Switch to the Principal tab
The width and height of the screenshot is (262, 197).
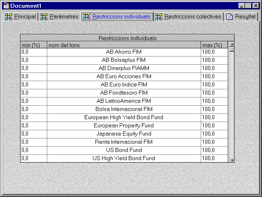point(21,17)
